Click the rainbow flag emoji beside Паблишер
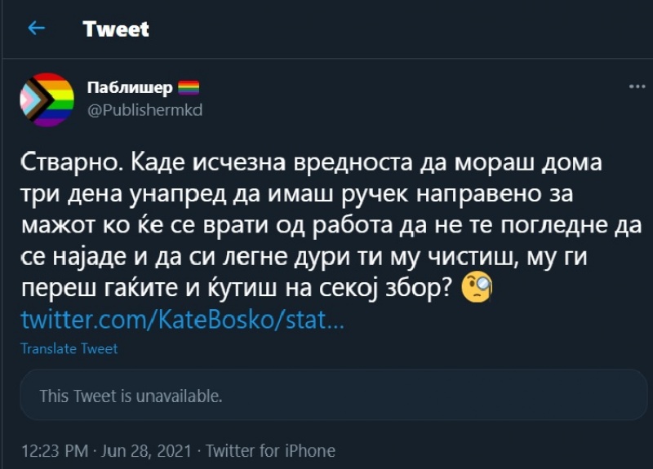The height and width of the screenshot is (469, 653). pyautogui.click(x=189, y=87)
